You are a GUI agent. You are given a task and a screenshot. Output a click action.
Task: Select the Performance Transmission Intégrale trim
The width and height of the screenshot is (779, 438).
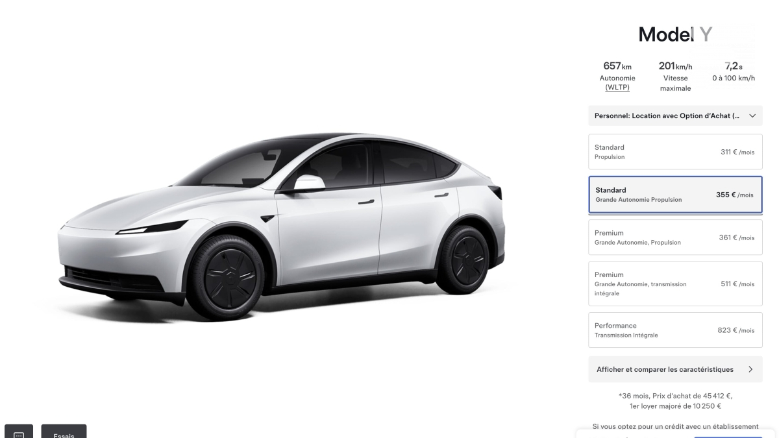675,330
